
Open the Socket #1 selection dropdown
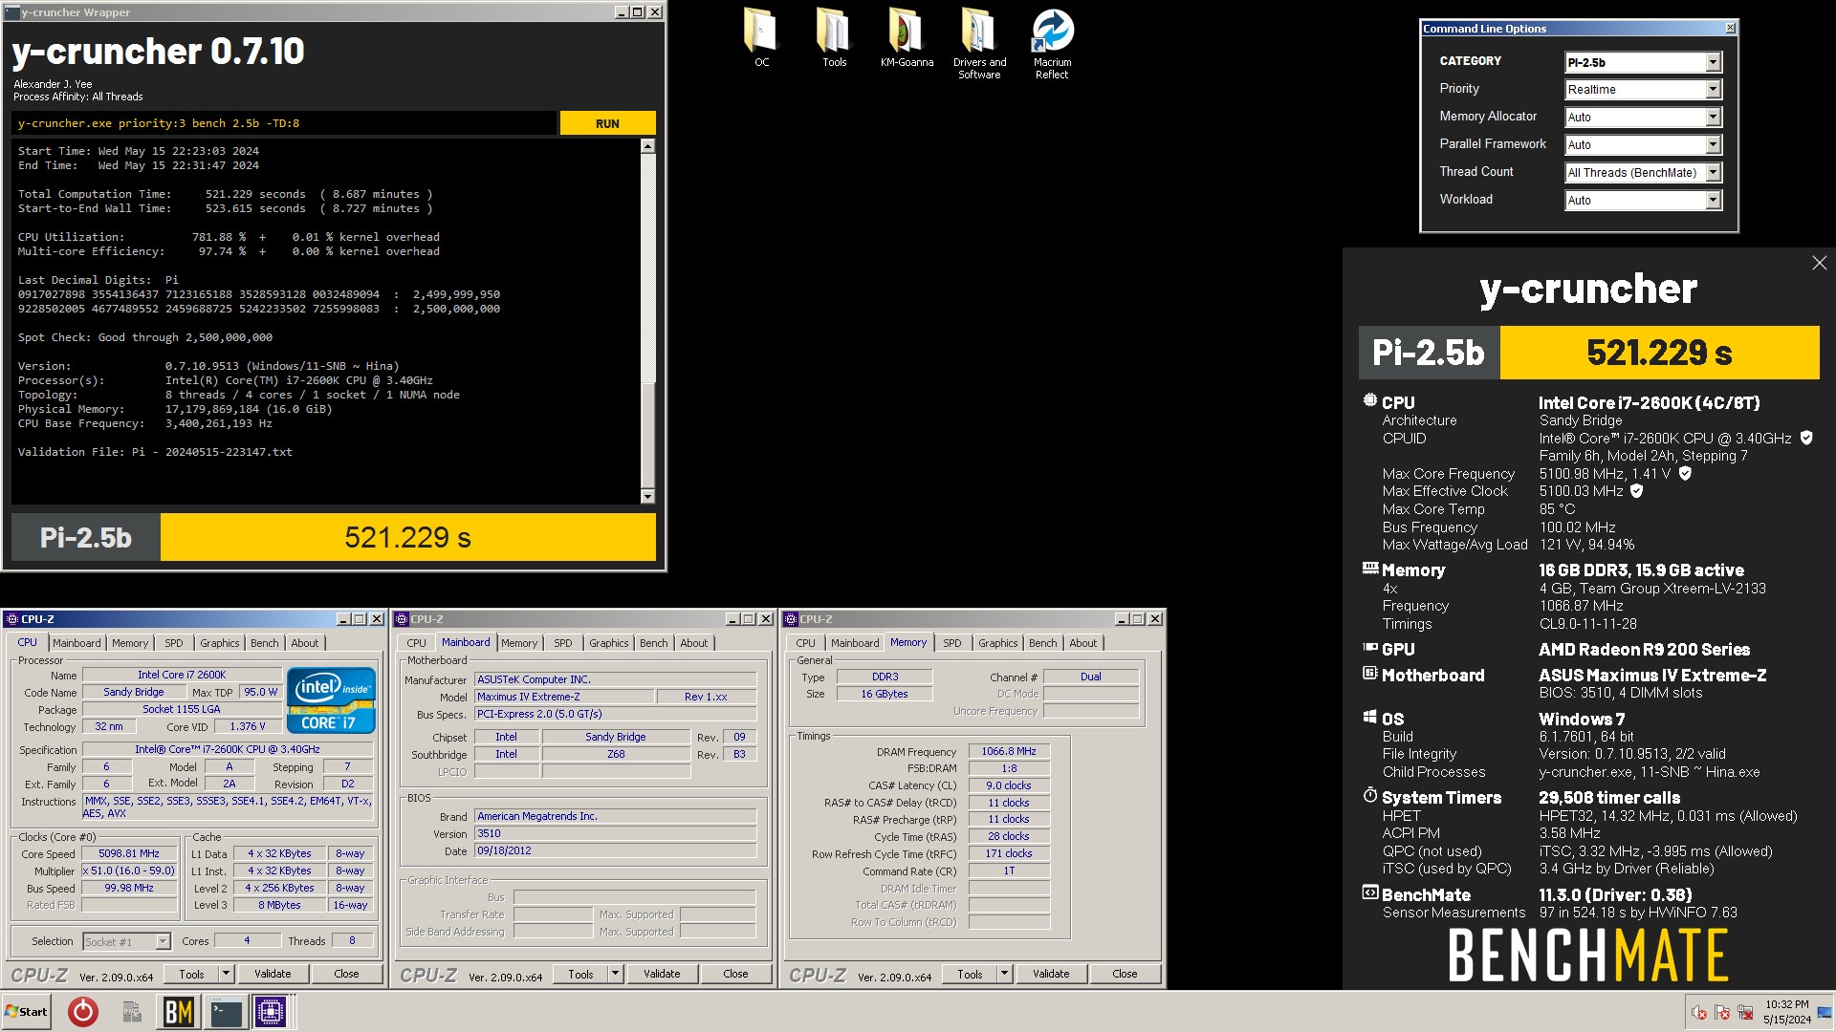coord(126,941)
